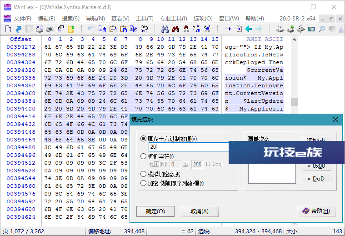Viewport: 345px width, 236px height.
Task: Open RAM editor with the memory chip icon
Action: 301,29
